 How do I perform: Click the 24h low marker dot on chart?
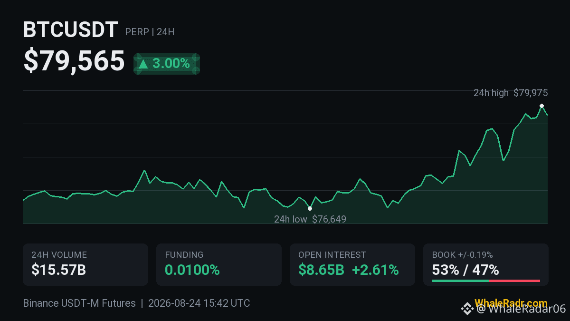310,208
